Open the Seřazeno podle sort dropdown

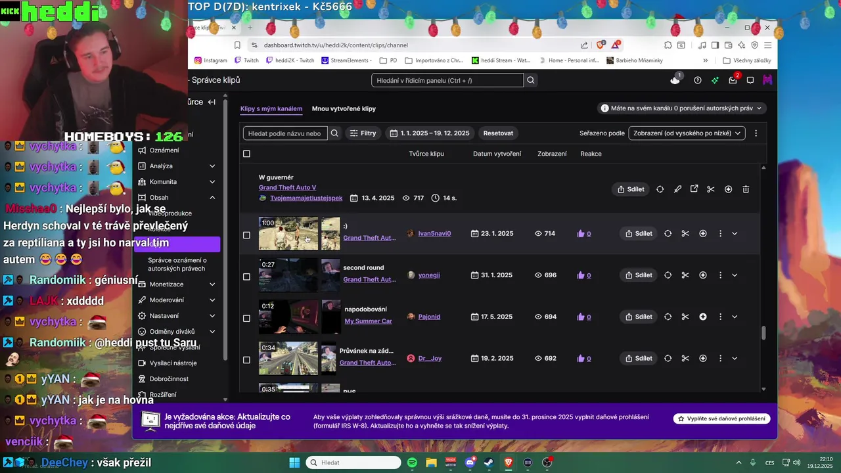(687, 133)
